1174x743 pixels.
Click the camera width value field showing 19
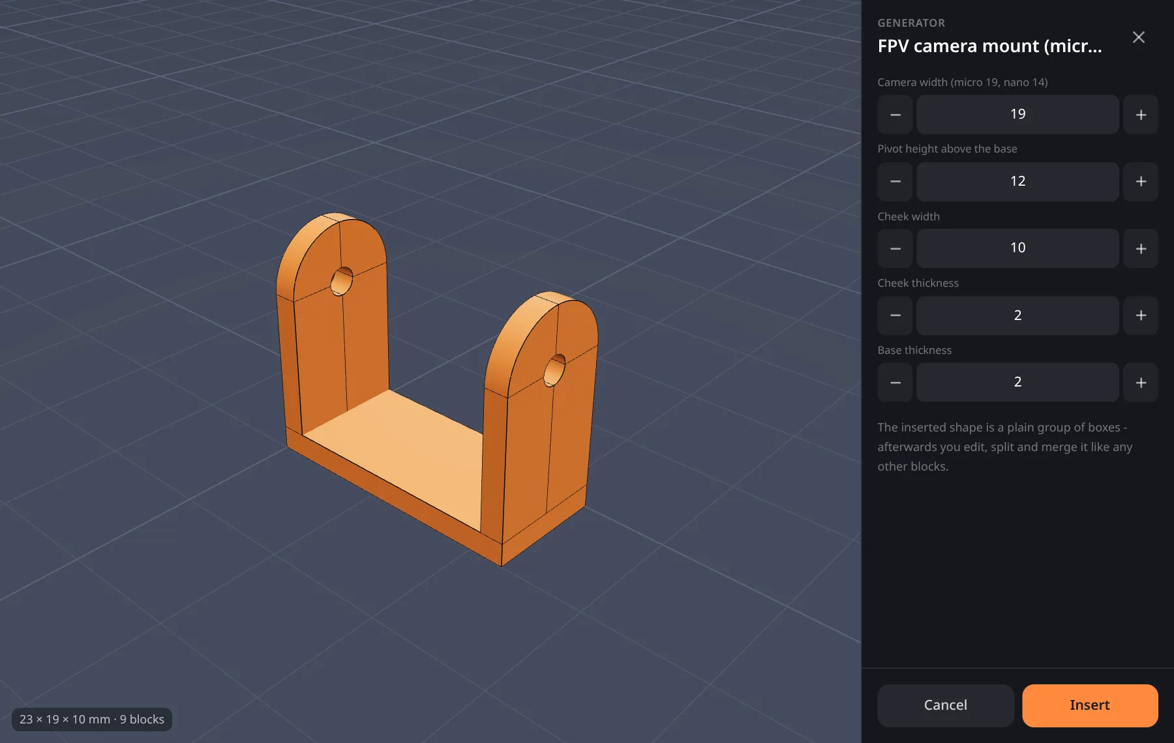pyautogui.click(x=1017, y=115)
